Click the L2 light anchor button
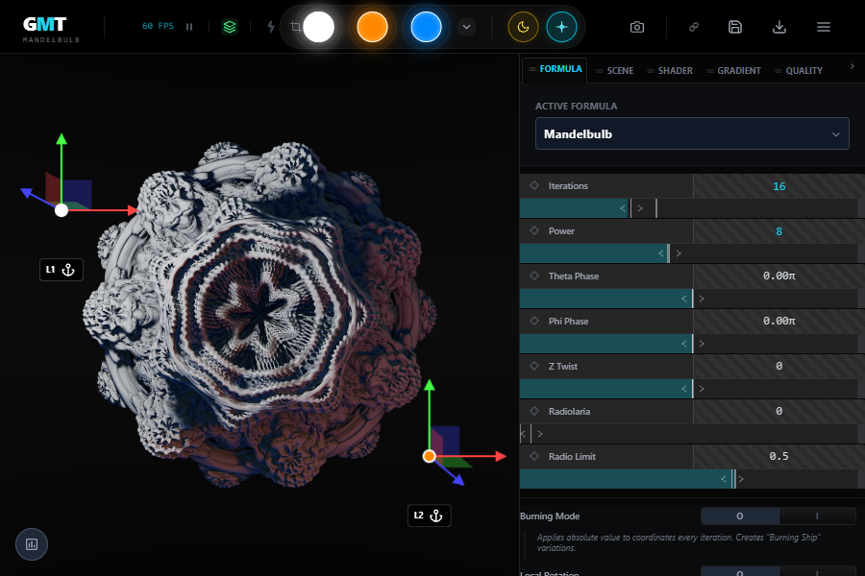This screenshot has height=576, width=865. point(430,516)
